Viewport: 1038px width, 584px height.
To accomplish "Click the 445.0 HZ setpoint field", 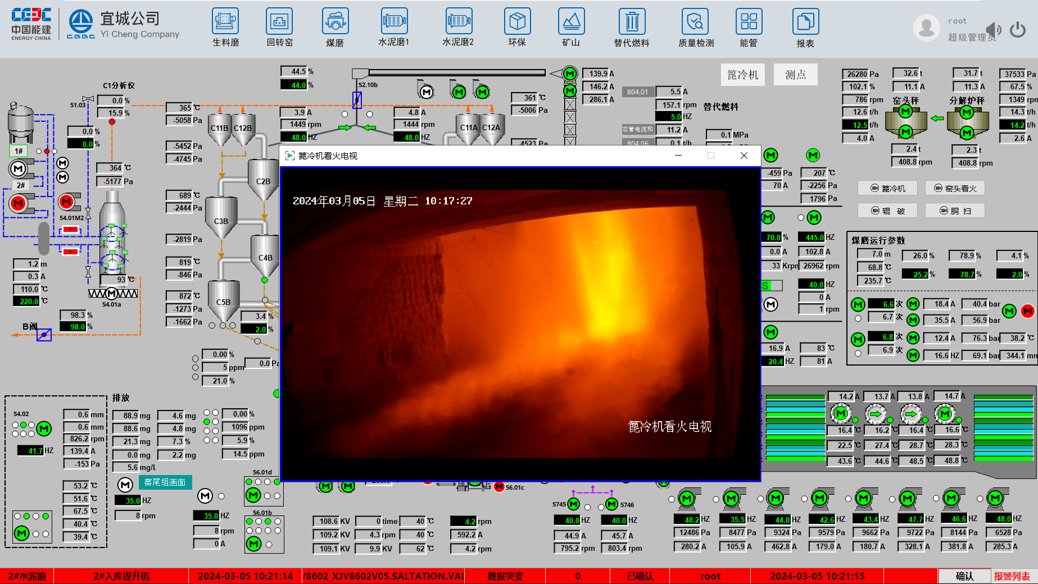I will [x=812, y=237].
